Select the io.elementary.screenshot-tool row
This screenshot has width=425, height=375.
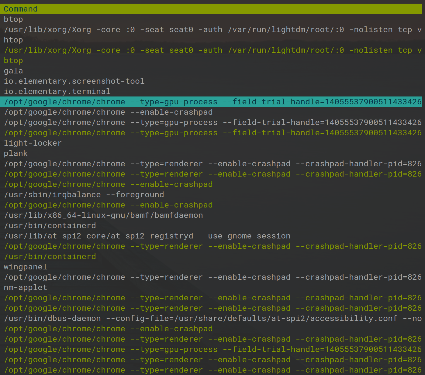(211, 81)
